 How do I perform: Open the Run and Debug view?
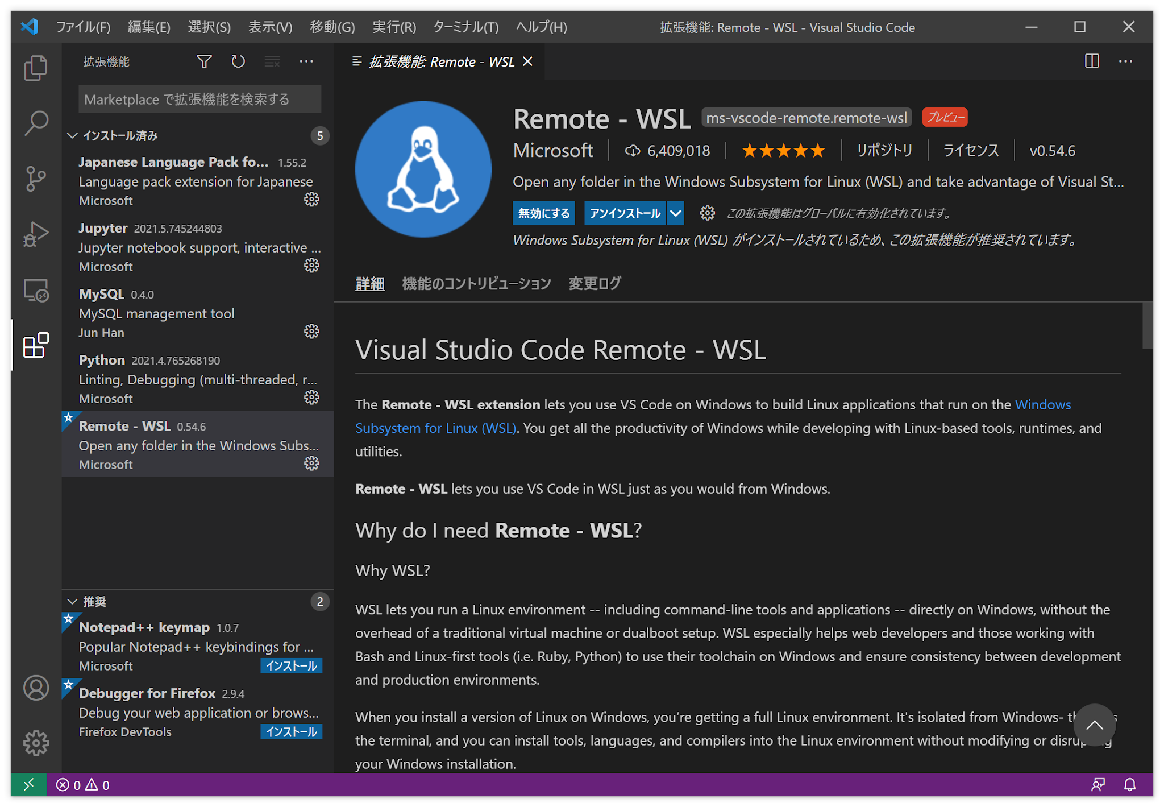click(x=35, y=233)
